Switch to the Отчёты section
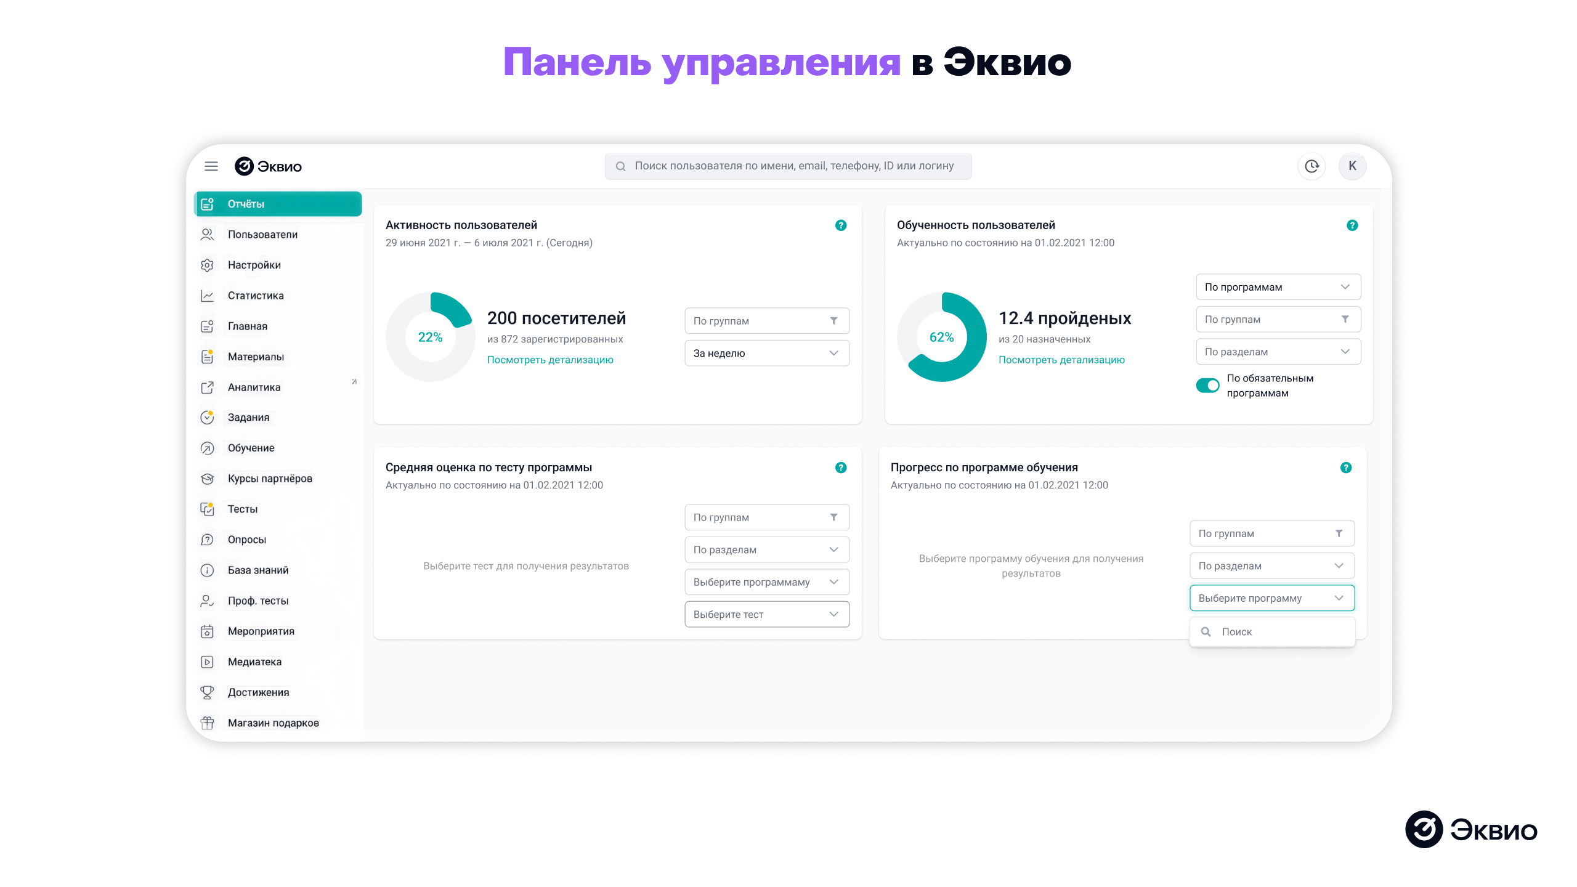Image resolution: width=1577 pixels, height=887 pixels. click(x=246, y=204)
